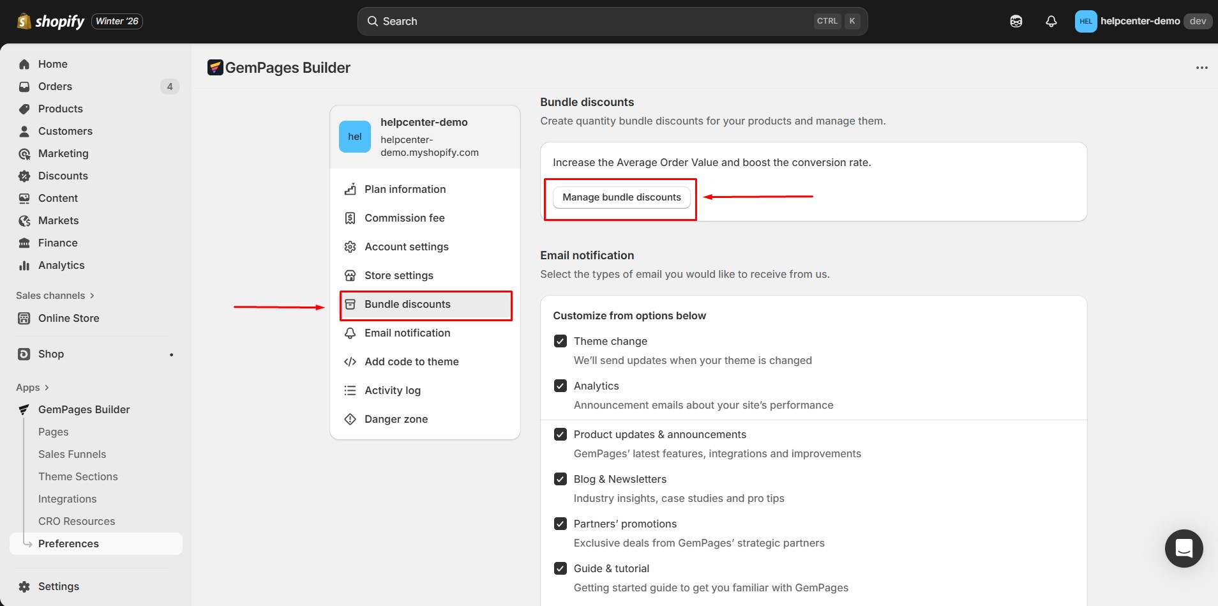
Task: Click the Manage bundle discounts button
Action: coord(620,197)
